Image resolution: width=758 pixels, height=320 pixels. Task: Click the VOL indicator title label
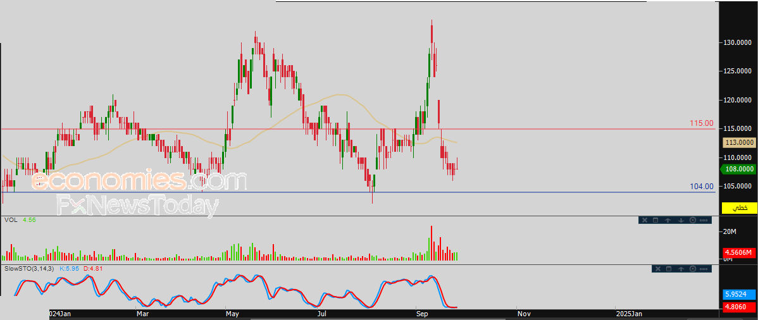click(11, 219)
